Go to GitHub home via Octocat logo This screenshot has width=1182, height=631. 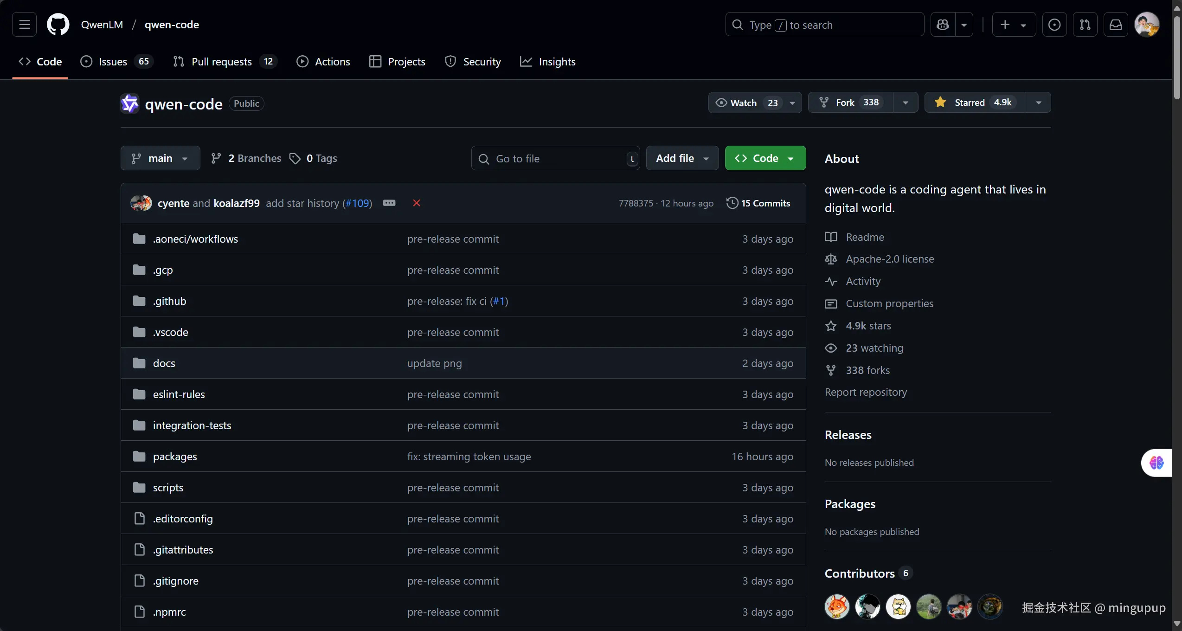point(58,25)
